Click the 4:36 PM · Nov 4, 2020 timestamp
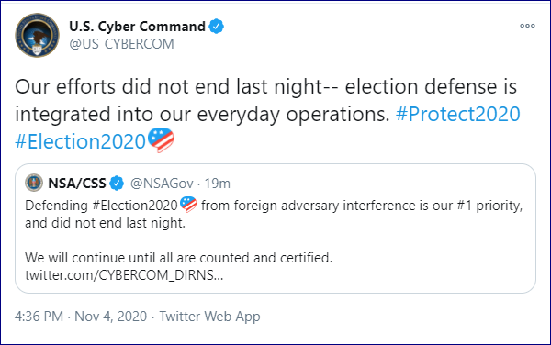551x345 pixels. click(x=81, y=317)
